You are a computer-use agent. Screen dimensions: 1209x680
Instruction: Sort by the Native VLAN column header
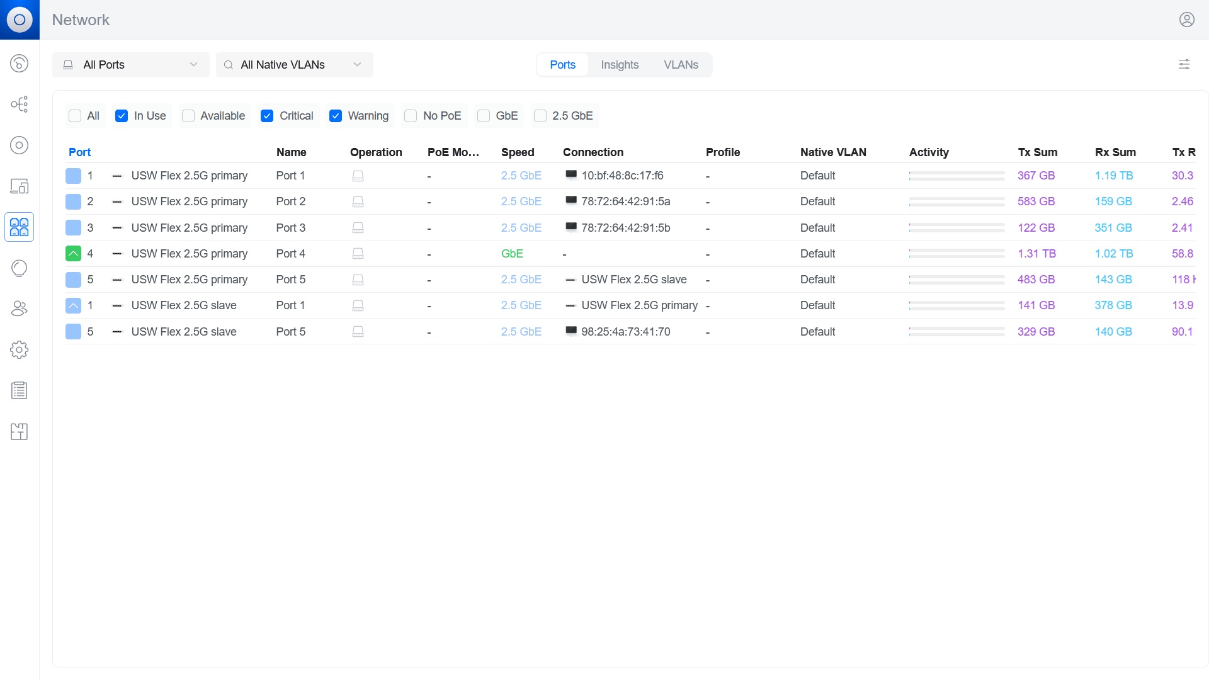tap(833, 152)
